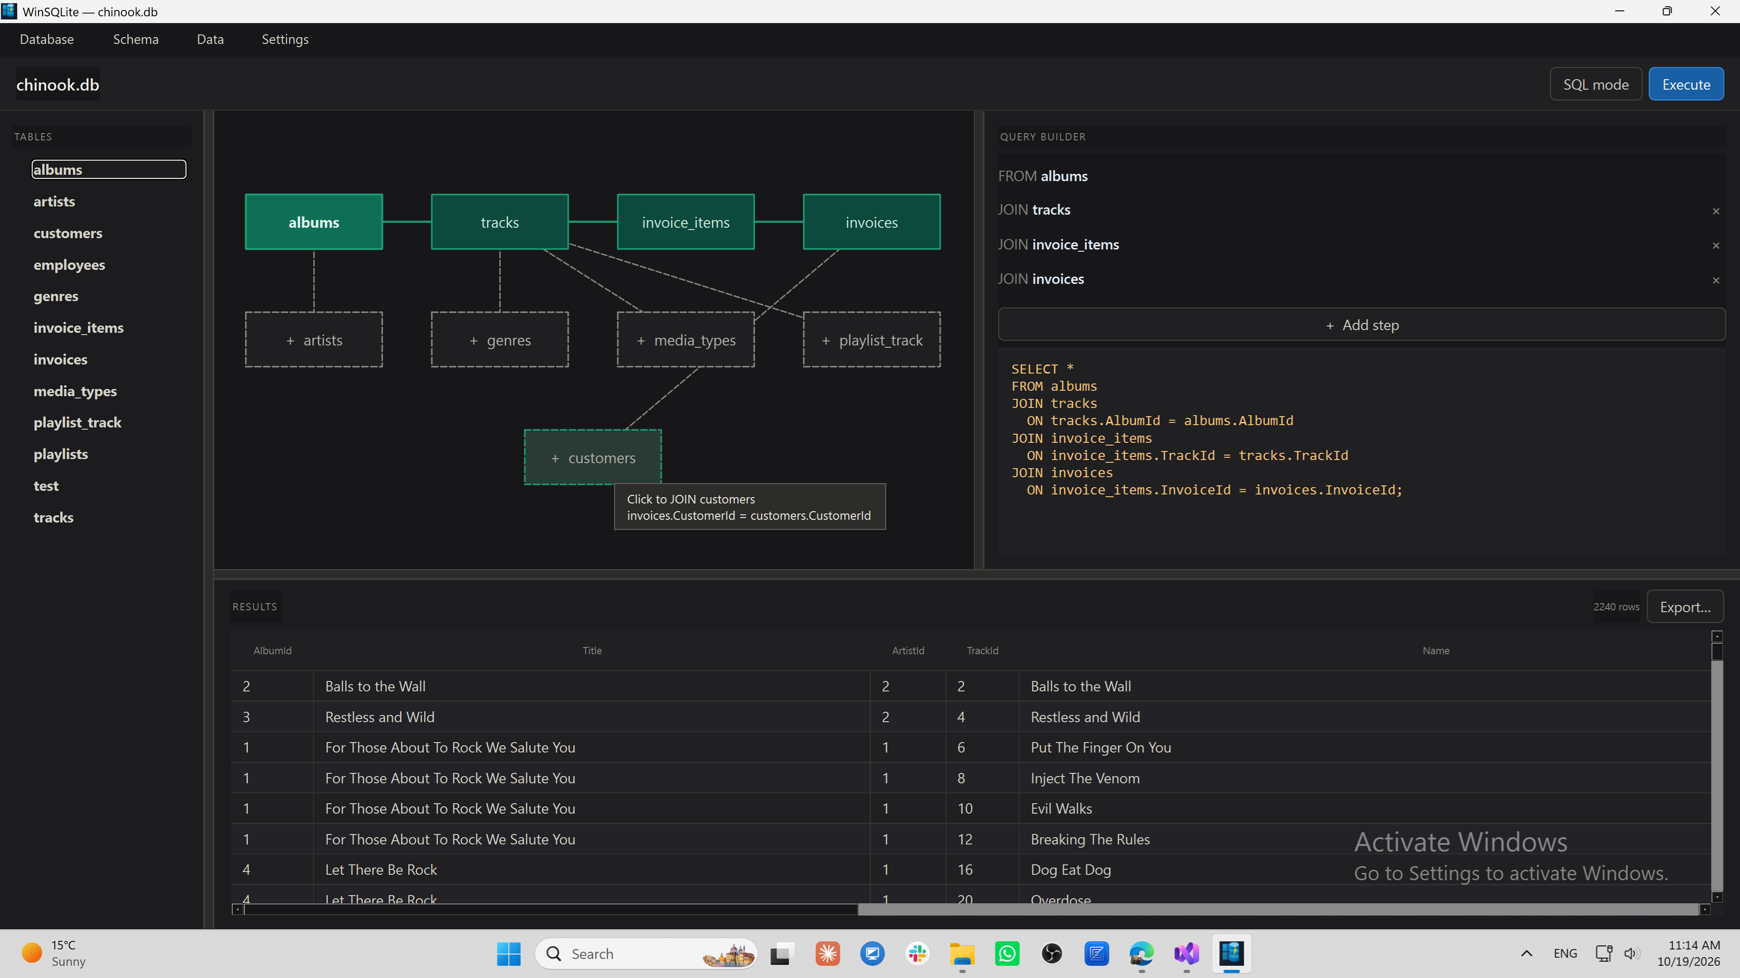1740x978 pixels.
Task: Switch to SQL mode
Action: 1595,84
